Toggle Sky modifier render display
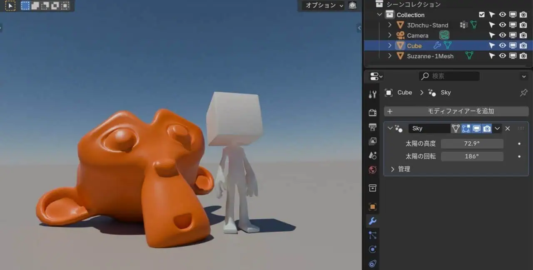533x270 pixels. click(487, 129)
